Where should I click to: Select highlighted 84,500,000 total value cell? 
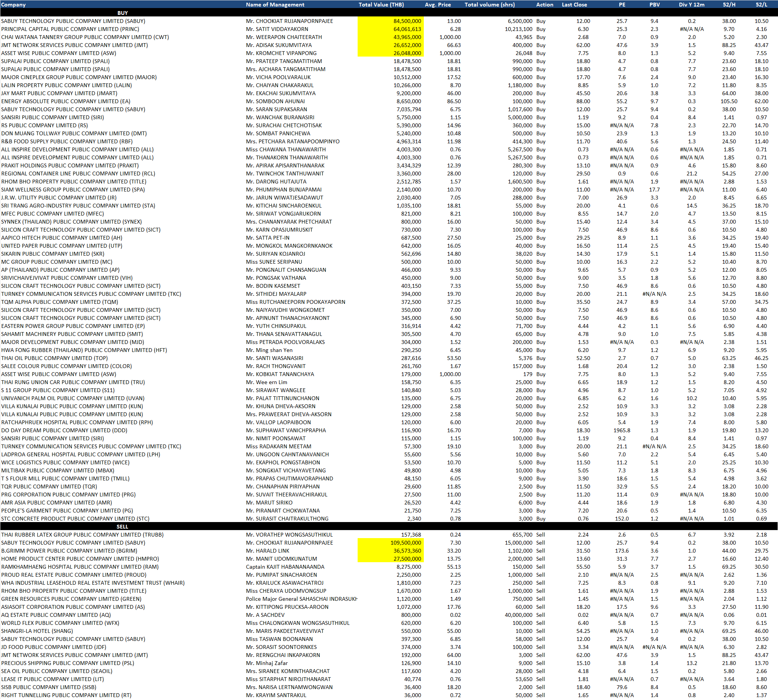[407, 21]
